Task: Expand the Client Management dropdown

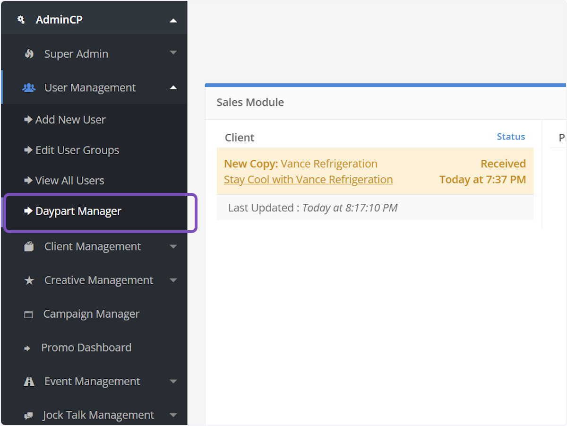Action: coord(173,246)
